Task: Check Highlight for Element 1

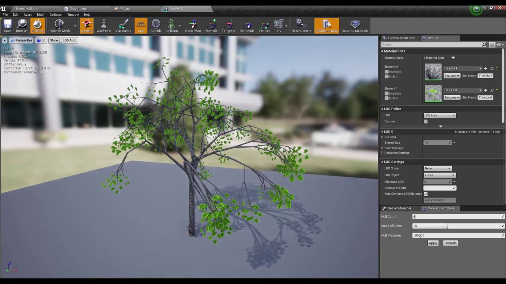Action: coord(387,93)
